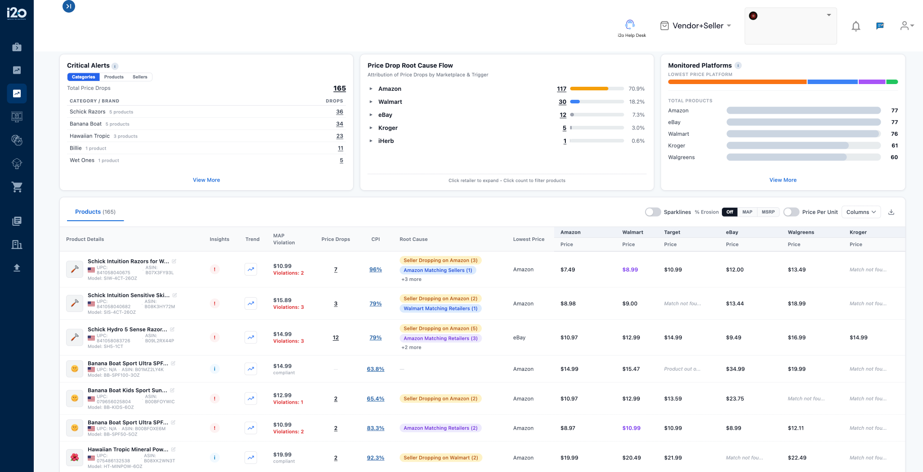This screenshot has width=923, height=472.
Task: Open the shopping cart sidebar icon
Action: (x=17, y=187)
